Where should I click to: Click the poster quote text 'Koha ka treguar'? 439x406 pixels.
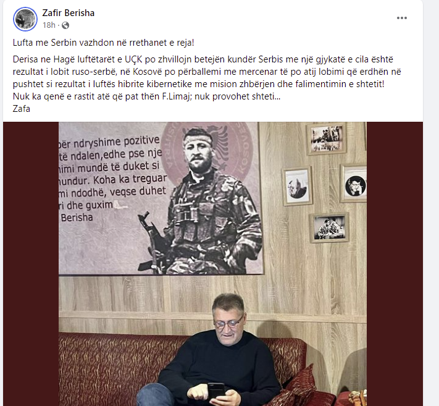(x=130, y=179)
